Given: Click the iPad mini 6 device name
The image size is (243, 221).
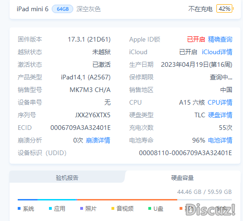Looking at the screenshot, I should 33,9.
